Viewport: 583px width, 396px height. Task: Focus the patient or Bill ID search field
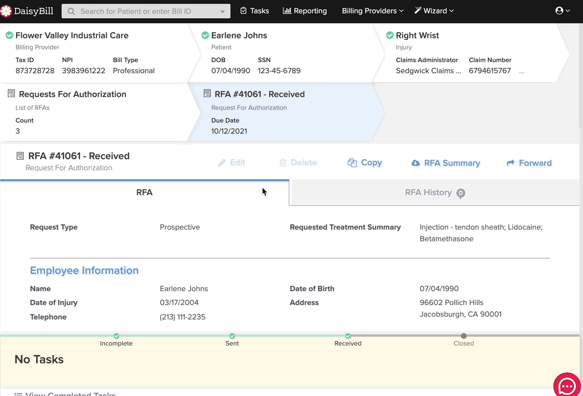pyautogui.click(x=145, y=11)
